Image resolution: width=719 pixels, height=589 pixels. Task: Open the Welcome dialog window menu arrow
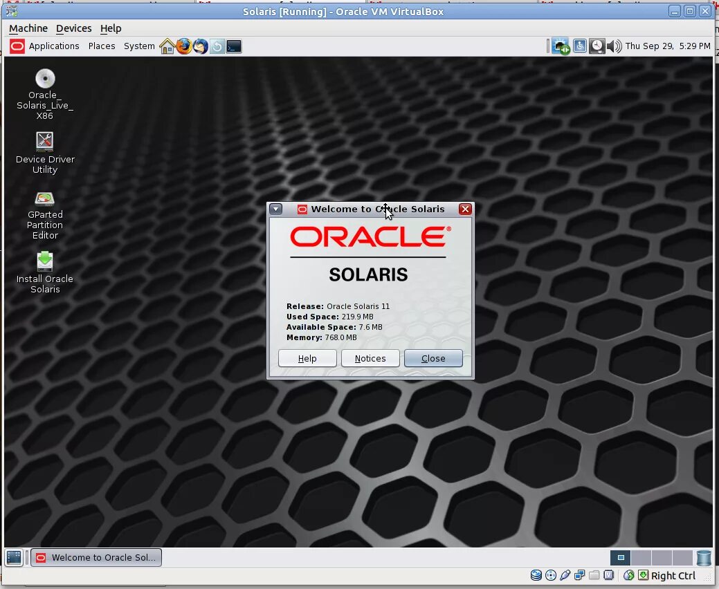pos(275,209)
